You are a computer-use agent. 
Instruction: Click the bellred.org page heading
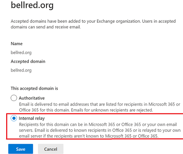(x=32, y=5)
